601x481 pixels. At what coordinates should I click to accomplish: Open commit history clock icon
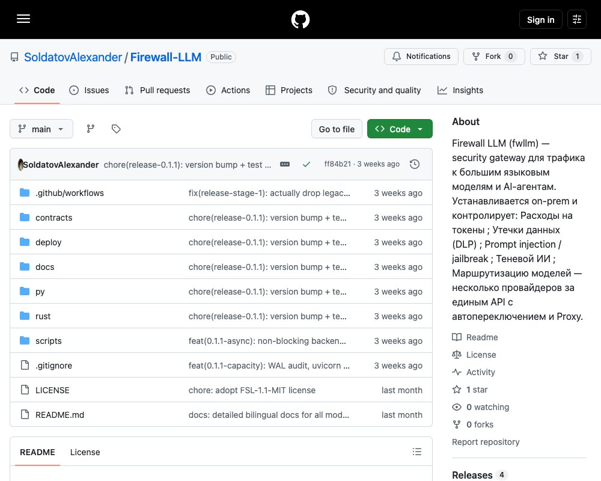click(414, 164)
